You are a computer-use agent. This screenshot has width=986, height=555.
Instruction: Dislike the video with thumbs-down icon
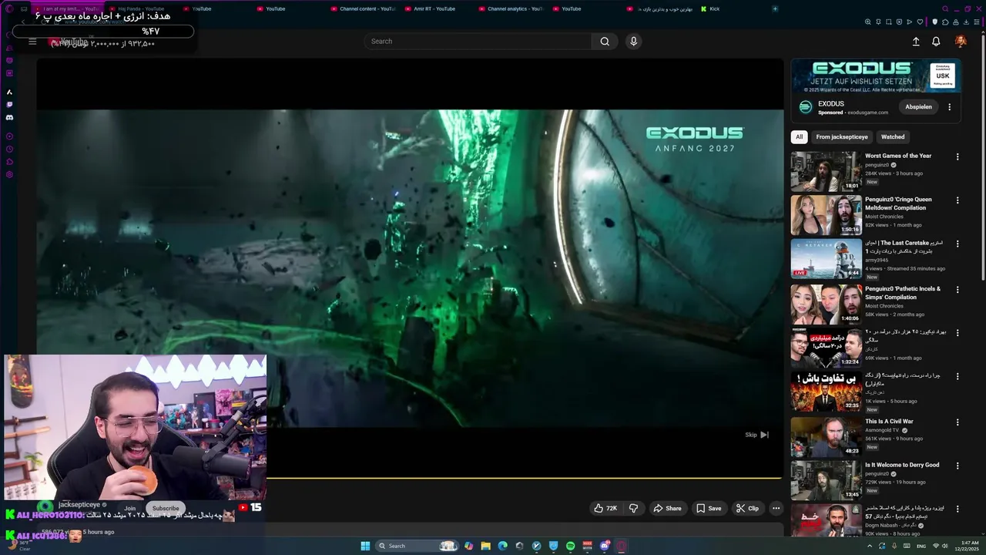(x=633, y=508)
